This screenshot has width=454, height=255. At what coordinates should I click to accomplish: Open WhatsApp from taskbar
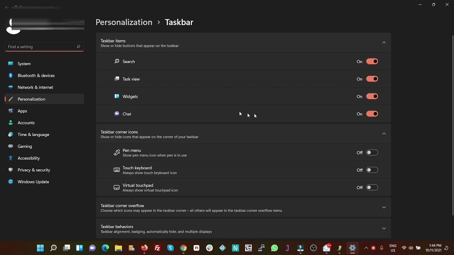click(x=275, y=248)
